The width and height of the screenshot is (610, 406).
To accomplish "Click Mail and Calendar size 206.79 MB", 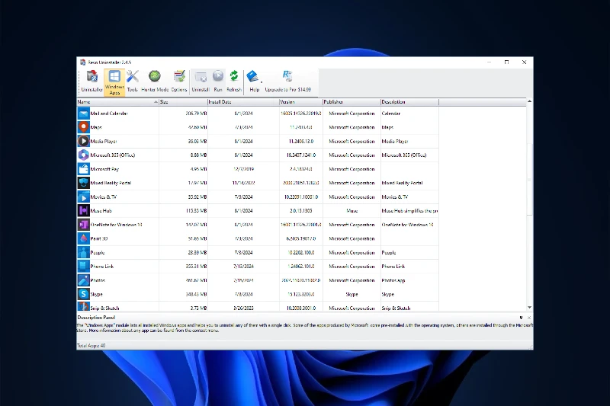I will point(196,113).
